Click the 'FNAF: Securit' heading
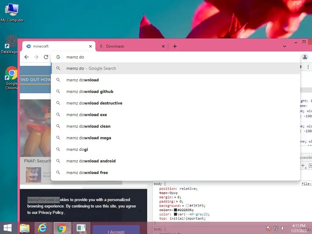 37,161
